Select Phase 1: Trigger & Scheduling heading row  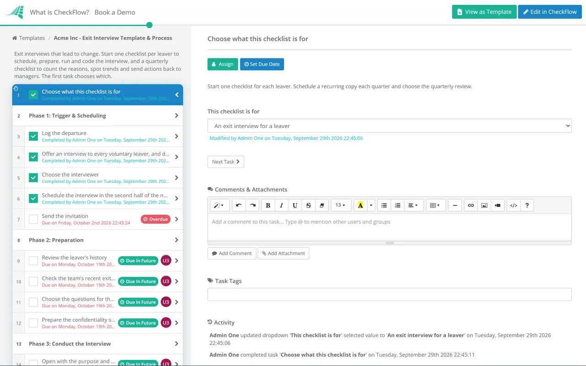98,116
